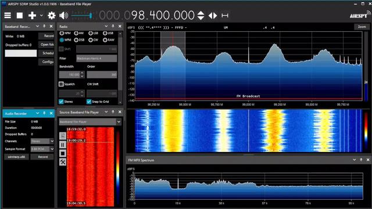Image resolution: width=372 pixels, height=209 pixels.
Task: Click the left-right tuning style icon
Action: [213, 16]
